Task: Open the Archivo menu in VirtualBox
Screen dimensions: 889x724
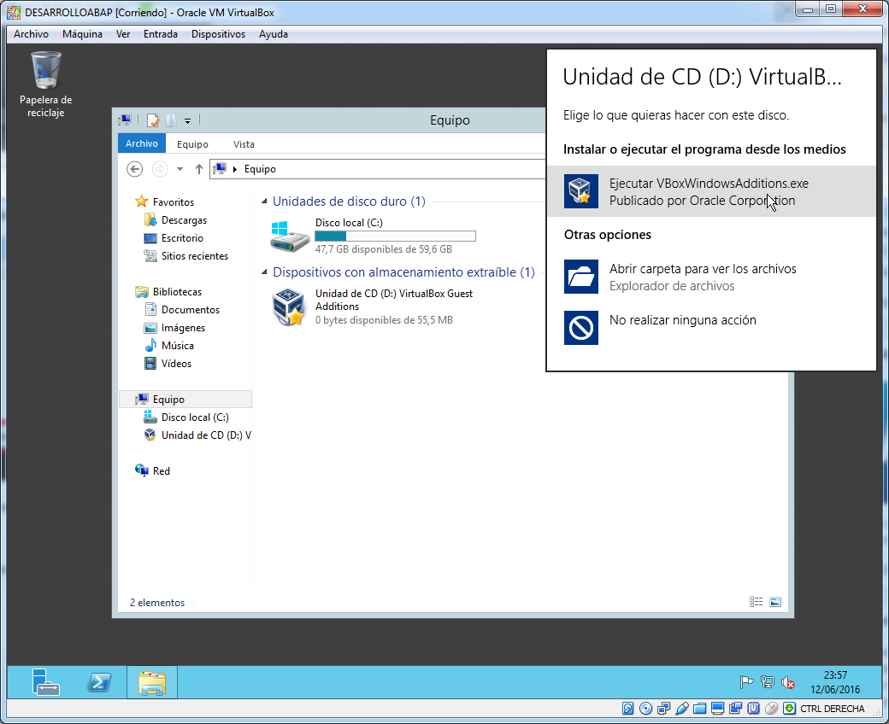Action: [31, 34]
